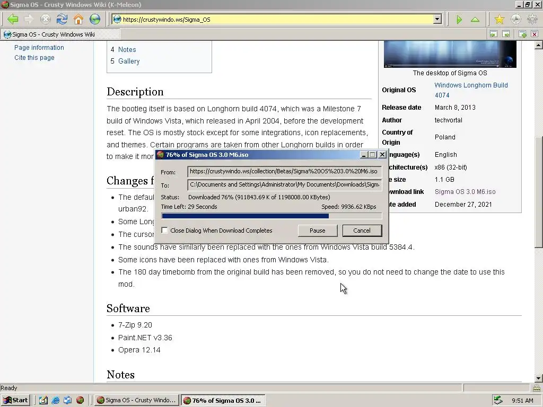
Task: Launch Internet Explorer from quick launch
Action: tap(55, 400)
